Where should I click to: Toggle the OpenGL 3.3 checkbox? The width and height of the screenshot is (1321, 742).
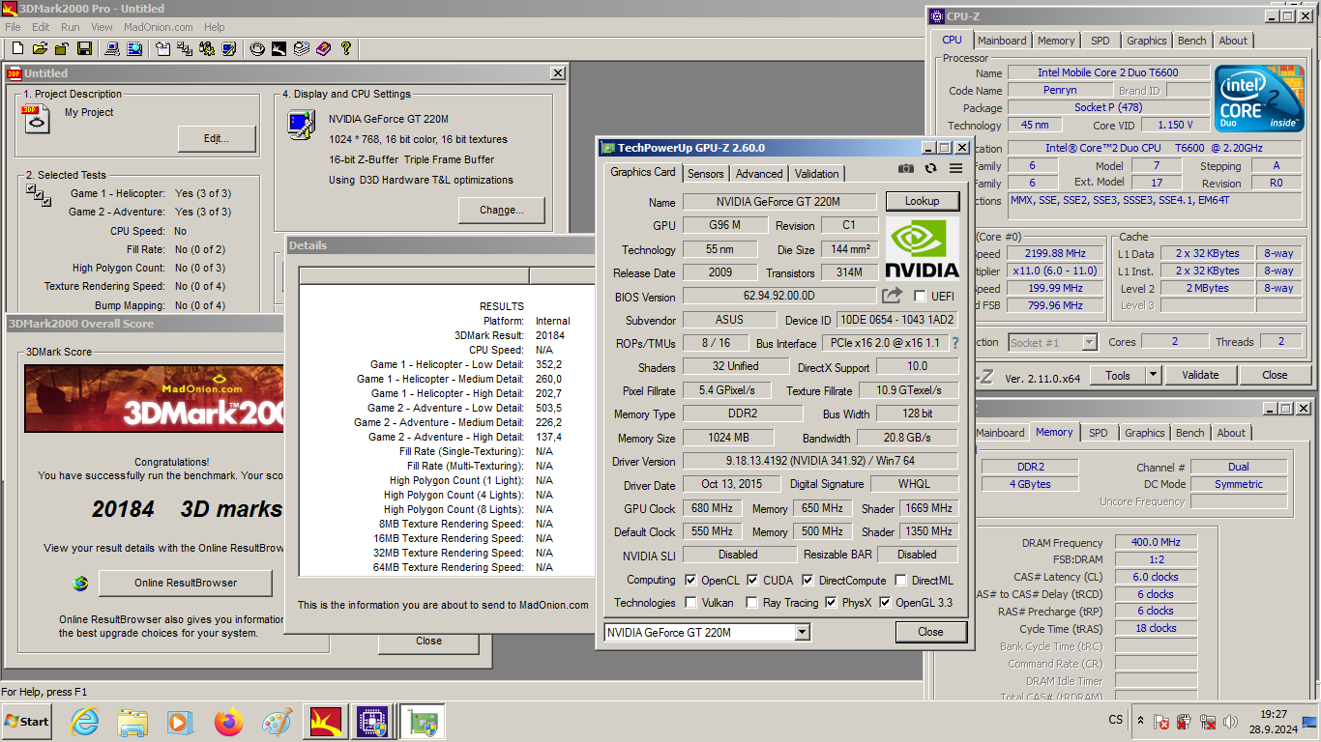tap(885, 603)
